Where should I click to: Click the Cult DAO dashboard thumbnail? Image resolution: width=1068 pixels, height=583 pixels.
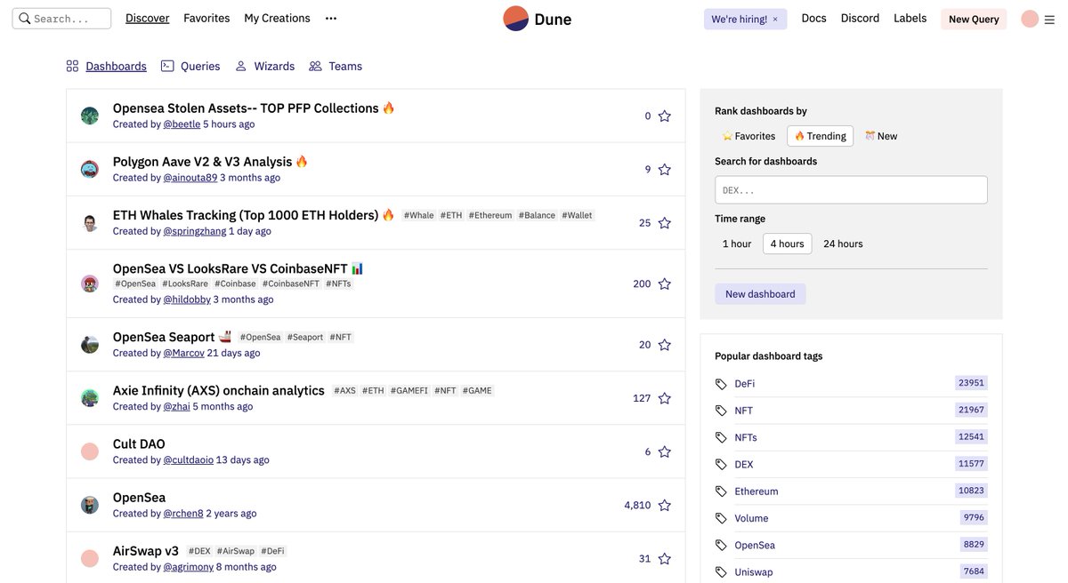[x=89, y=450]
